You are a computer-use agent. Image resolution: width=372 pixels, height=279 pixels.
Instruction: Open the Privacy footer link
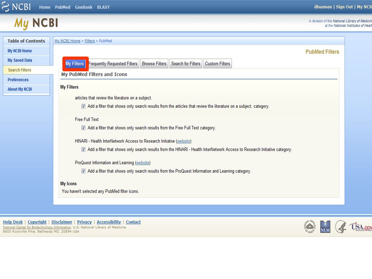tap(84, 222)
